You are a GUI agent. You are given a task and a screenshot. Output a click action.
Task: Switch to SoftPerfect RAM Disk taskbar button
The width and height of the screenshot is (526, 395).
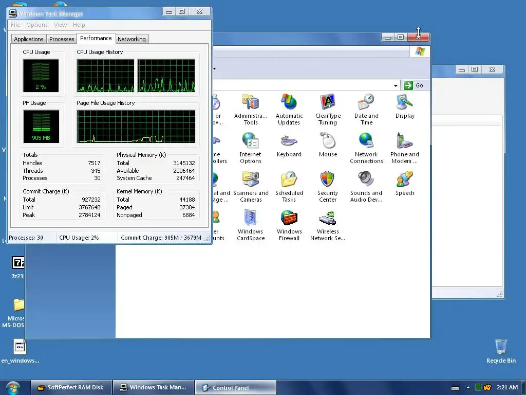71,388
